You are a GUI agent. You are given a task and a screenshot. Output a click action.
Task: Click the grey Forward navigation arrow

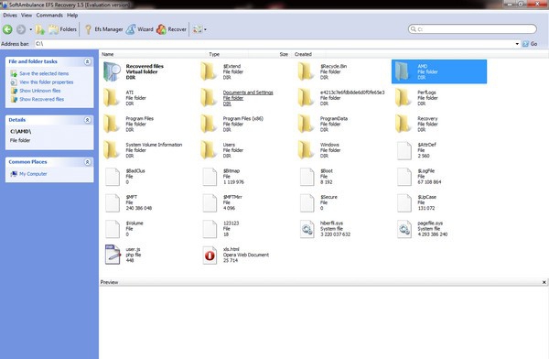pos(21,29)
